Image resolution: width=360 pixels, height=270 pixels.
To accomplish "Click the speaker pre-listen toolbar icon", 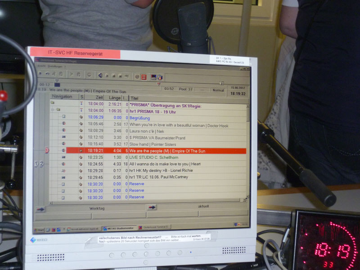I will point(100,75).
